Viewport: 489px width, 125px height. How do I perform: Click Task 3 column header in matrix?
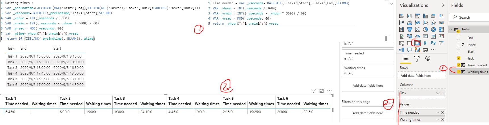119,98
